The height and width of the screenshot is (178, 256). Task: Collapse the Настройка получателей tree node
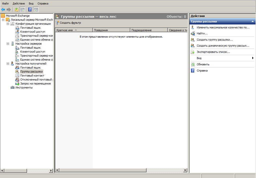(x=8, y=64)
